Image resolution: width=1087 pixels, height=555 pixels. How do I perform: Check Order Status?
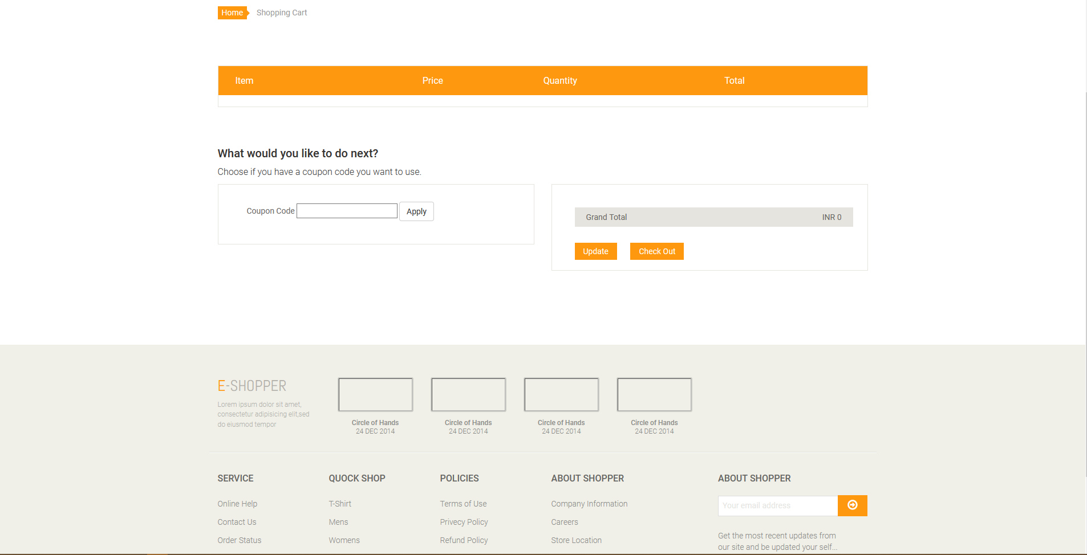pyautogui.click(x=239, y=540)
